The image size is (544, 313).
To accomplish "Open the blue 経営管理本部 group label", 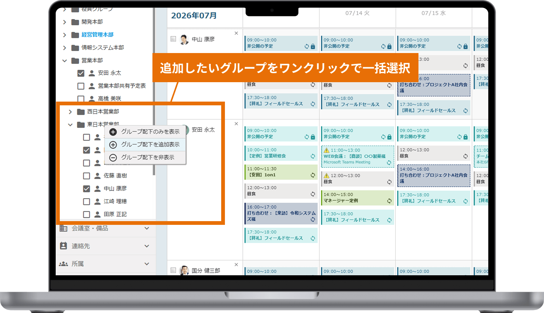I will point(98,35).
